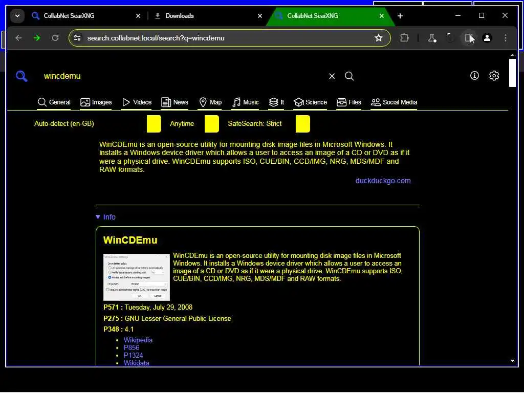This screenshot has height=393, width=524.
Task: Toggle the browser side panel
Action: pos(469,38)
